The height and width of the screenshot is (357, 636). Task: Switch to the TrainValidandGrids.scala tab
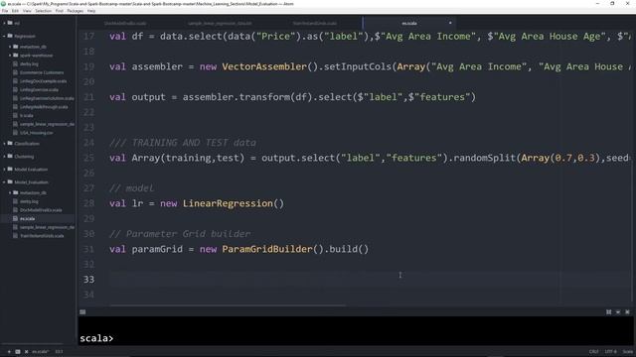(315, 23)
